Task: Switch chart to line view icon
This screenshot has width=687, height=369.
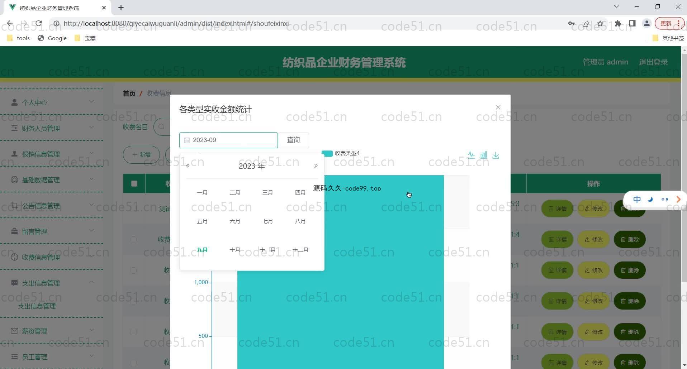Action: click(471, 155)
